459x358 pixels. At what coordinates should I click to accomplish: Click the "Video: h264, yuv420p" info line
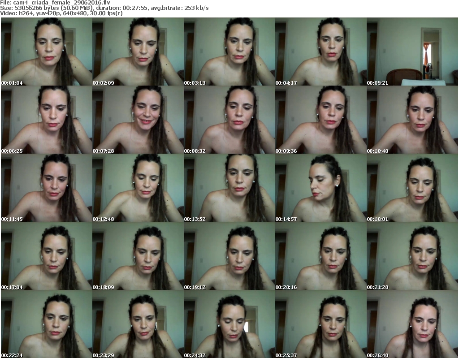[61, 13]
